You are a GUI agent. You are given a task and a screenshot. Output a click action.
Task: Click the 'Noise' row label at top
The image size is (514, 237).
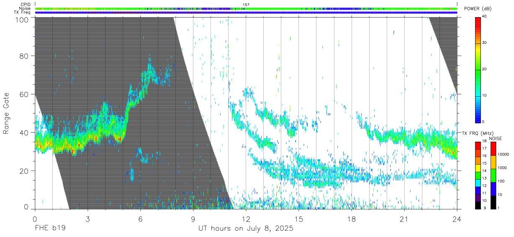coord(26,8)
